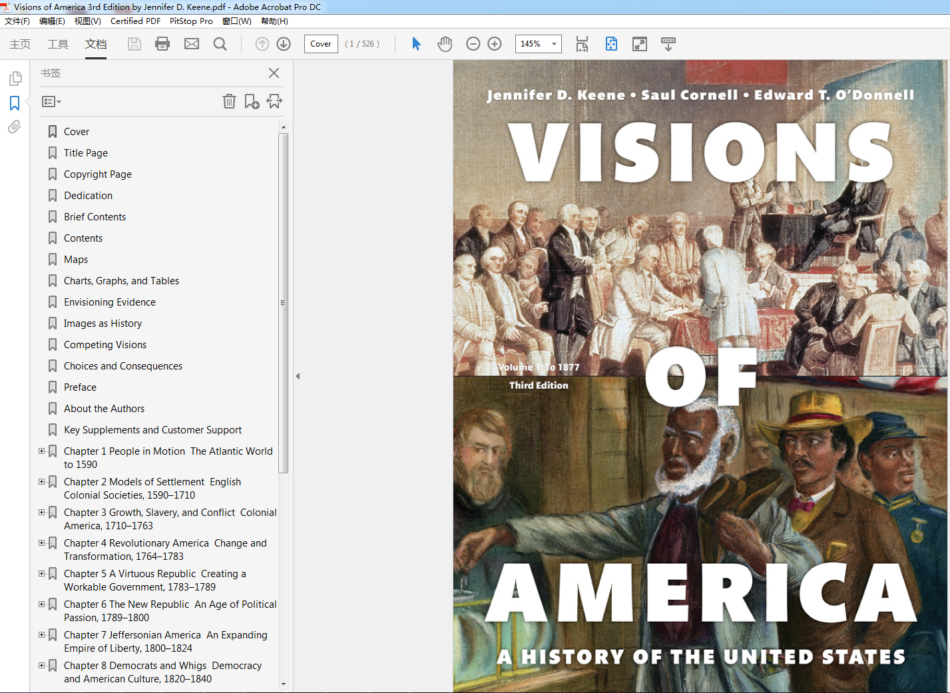The height and width of the screenshot is (693, 950).
Task: Close the bookmarks panel
Action: tap(274, 73)
